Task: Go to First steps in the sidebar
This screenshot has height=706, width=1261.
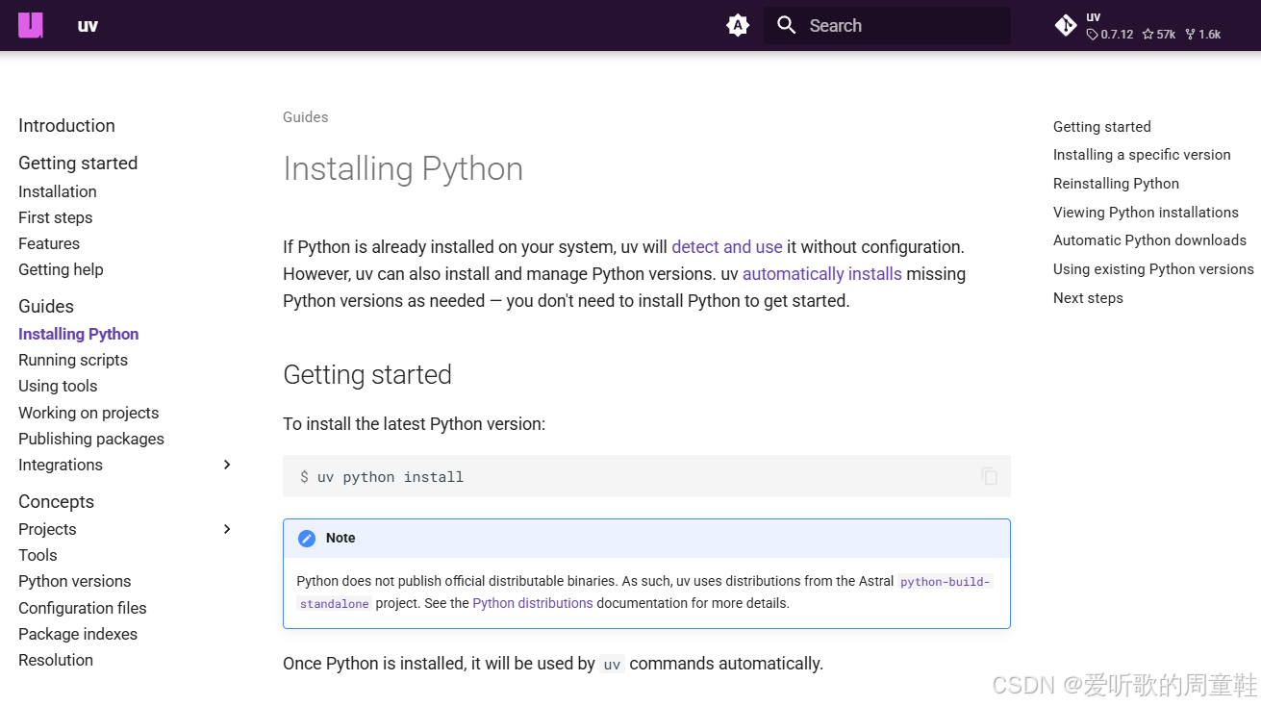Action: (56, 217)
